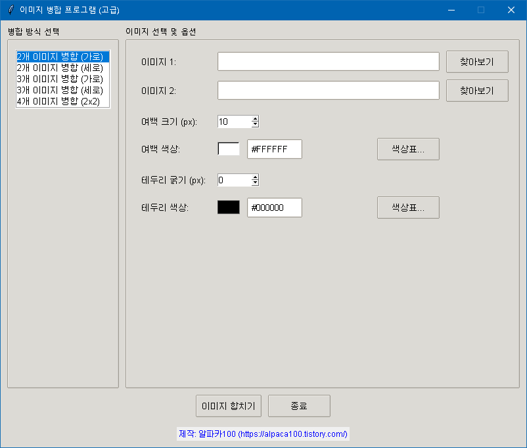Select 2개 이미지 병합 (가로) list item
The height and width of the screenshot is (448, 527).
[x=63, y=56]
